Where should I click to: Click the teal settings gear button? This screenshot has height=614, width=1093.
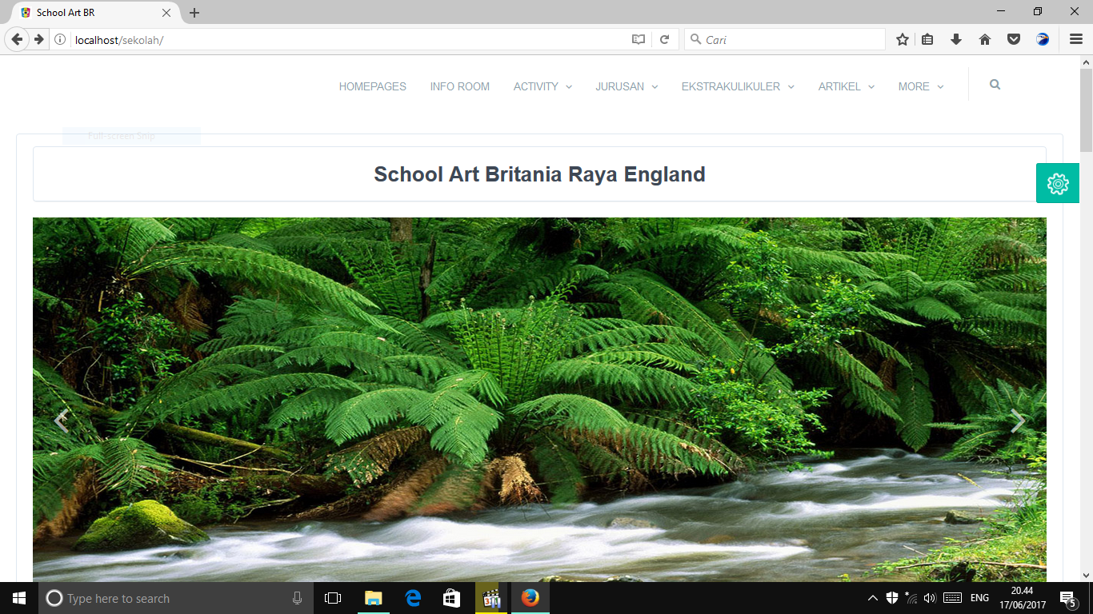(1057, 183)
